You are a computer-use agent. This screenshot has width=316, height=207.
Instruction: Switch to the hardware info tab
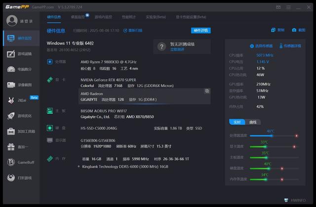click(54, 17)
